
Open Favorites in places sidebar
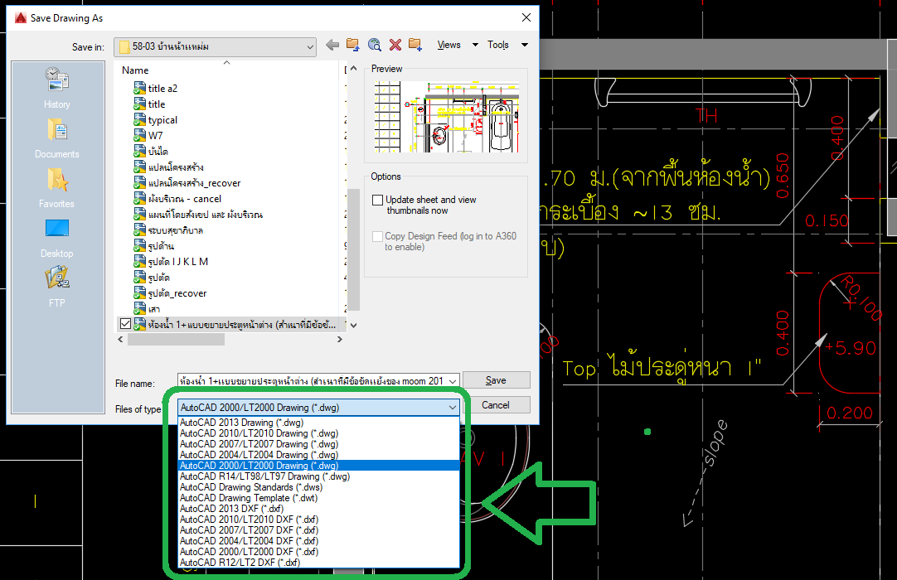pos(57,187)
